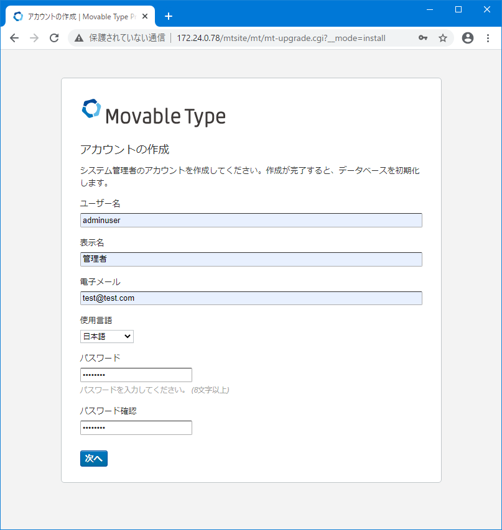Image resolution: width=502 pixels, height=530 pixels.
Task: Open a new browser tab
Action: tap(169, 16)
